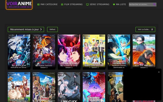Click the '18 / 25' episode count
The image size is (163, 102).
(86, 75)
